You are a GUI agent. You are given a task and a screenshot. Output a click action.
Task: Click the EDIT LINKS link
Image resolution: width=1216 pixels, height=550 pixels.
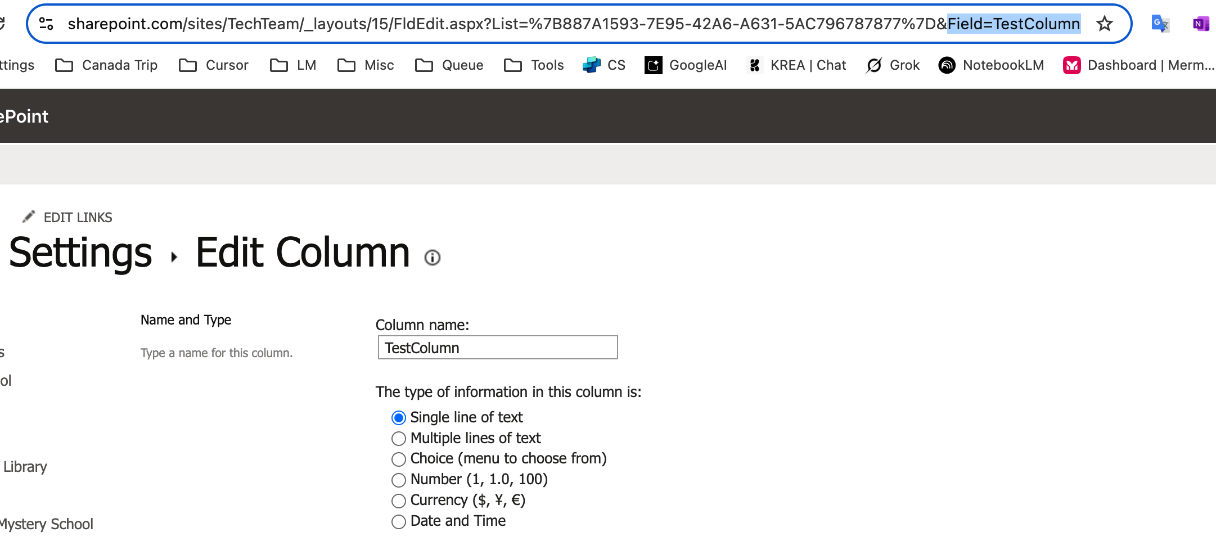78,218
